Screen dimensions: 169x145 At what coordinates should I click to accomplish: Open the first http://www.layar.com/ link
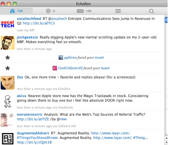click(111, 133)
